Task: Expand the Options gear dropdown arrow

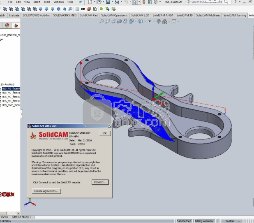Action: pyautogui.click(x=160, y=2)
